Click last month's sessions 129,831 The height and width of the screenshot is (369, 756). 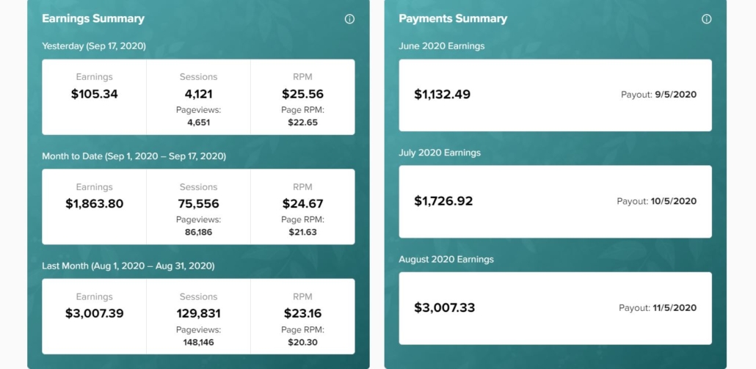tap(199, 313)
